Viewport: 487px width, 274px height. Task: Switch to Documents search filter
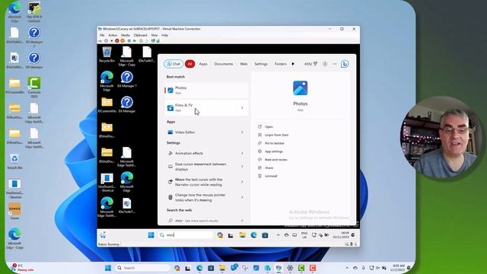[223, 64]
